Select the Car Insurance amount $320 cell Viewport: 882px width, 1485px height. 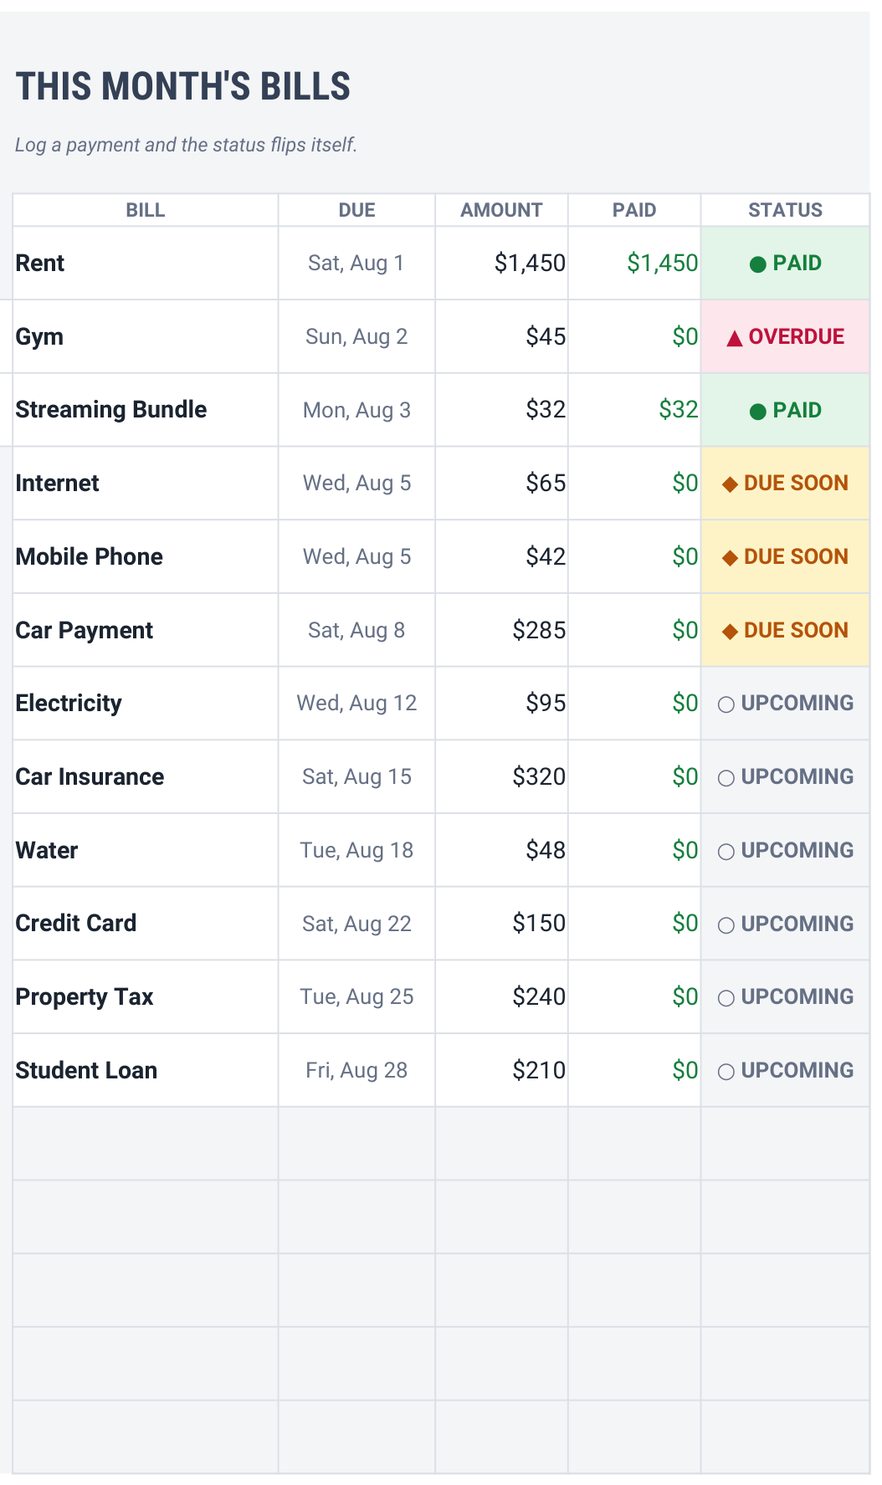pos(502,777)
